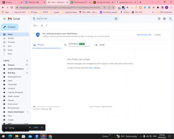The image size is (174, 139).
Task: Click the Compose button
Action: (10, 27)
